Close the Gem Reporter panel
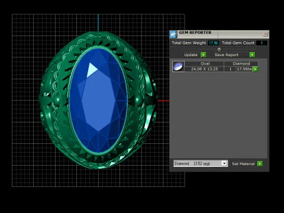 pyautogui.click(x=266, y=34)
